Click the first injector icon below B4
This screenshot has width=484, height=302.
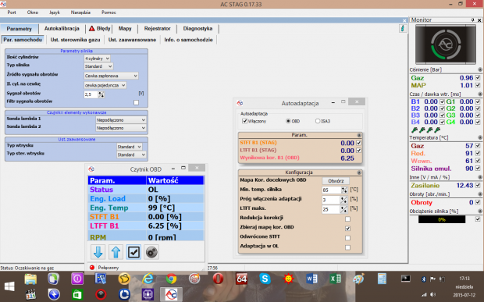[x=415, y=130]
